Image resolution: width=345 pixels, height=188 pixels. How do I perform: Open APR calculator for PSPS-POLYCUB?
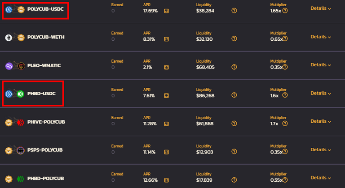166,152
